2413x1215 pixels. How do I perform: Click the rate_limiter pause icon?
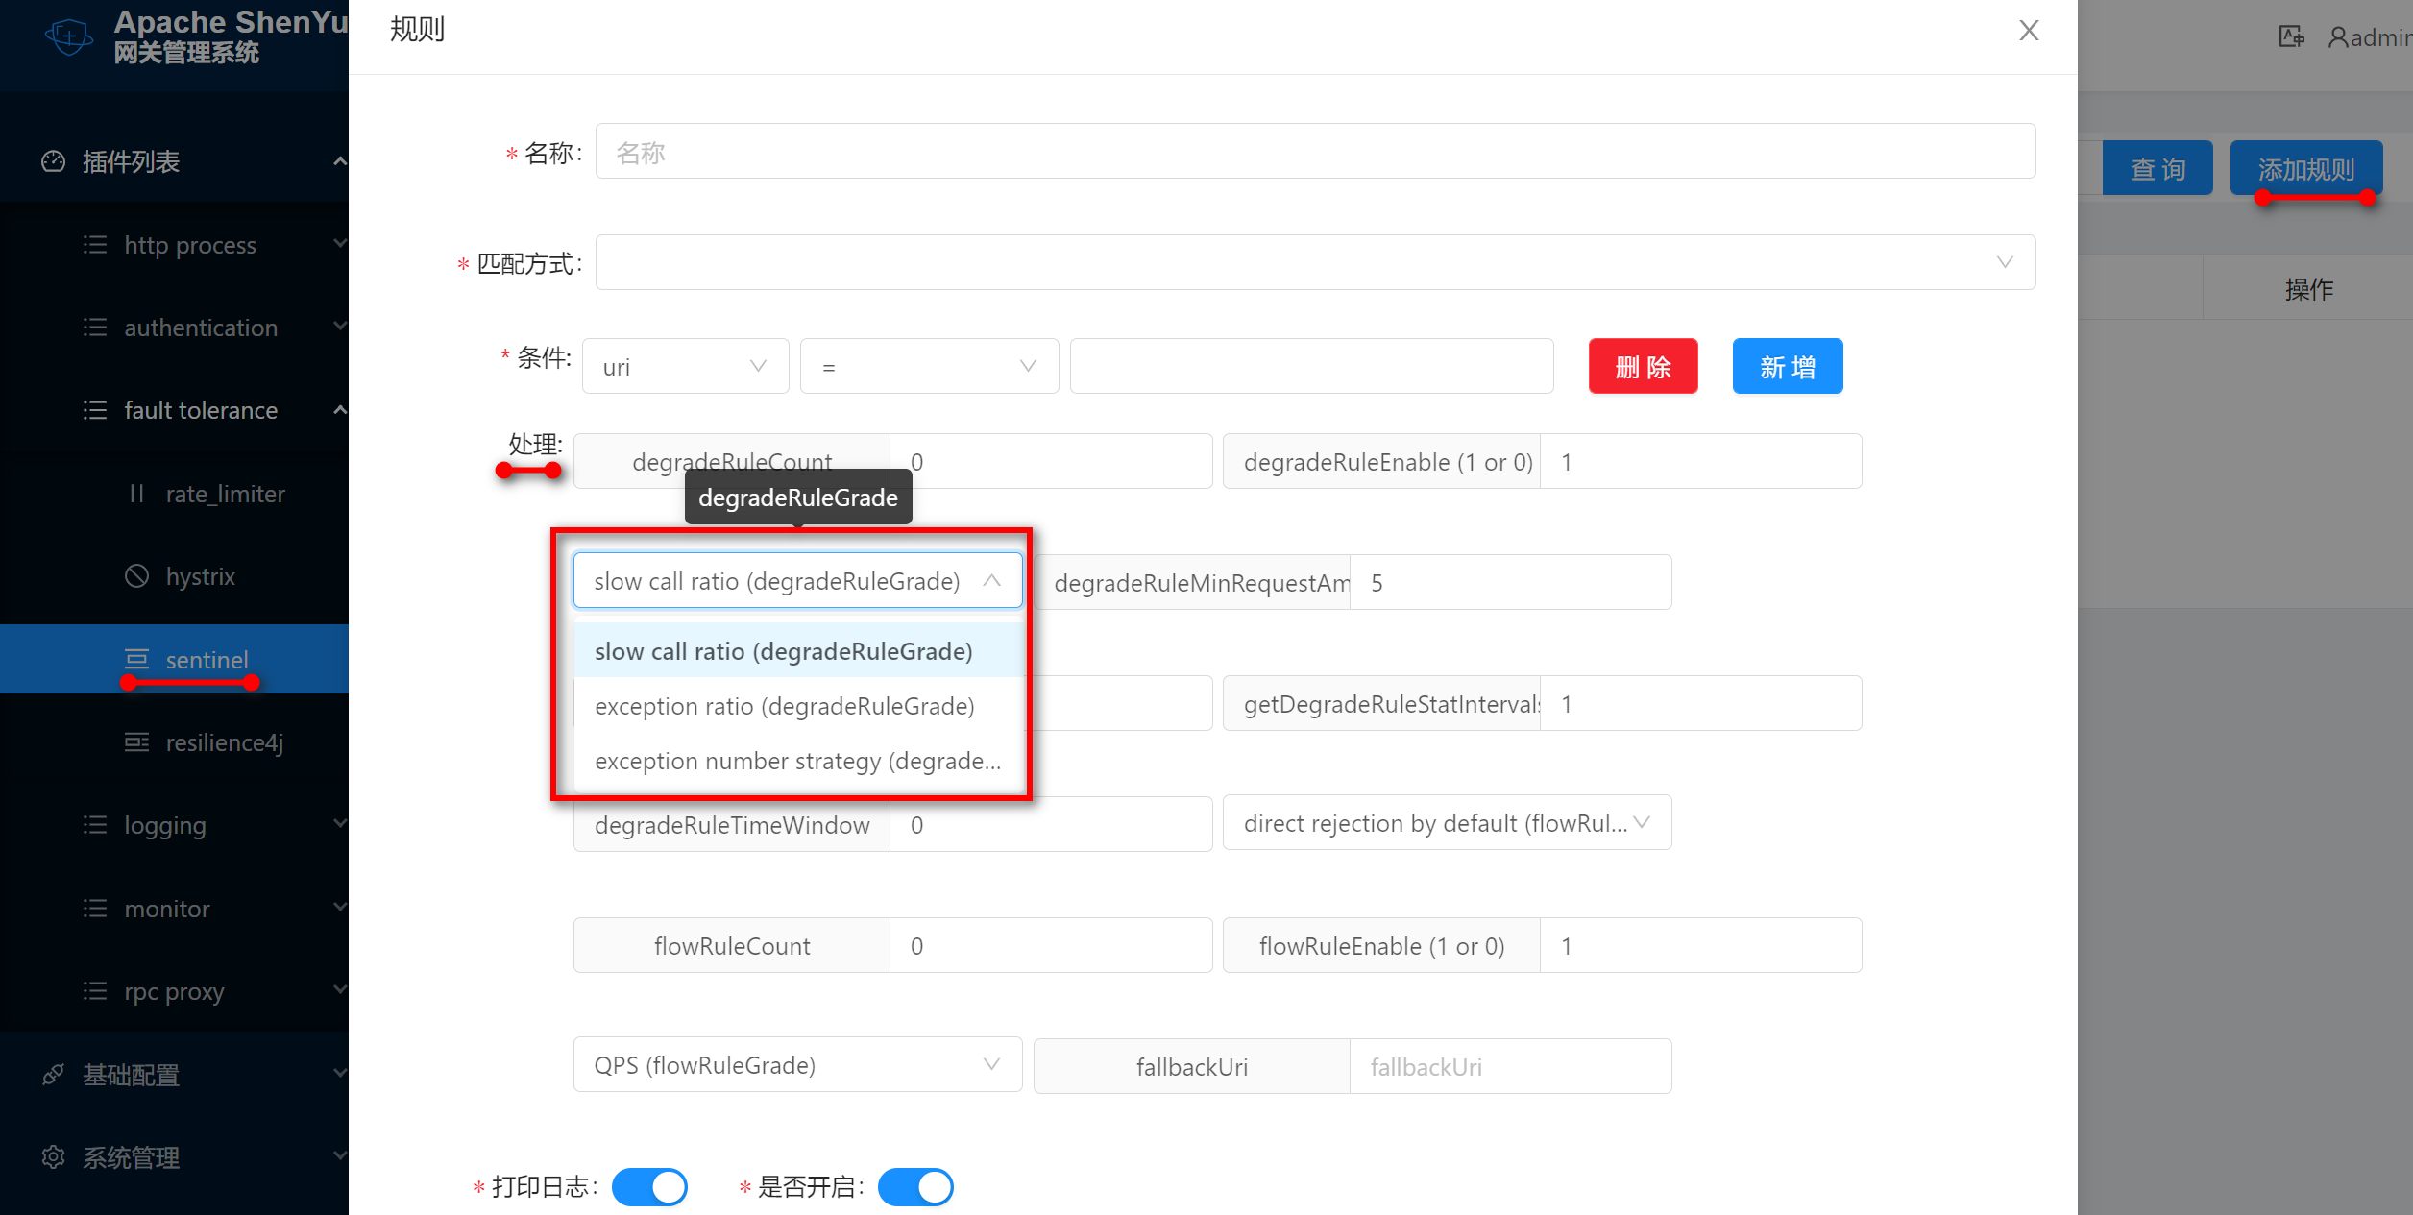click(137, 494)
